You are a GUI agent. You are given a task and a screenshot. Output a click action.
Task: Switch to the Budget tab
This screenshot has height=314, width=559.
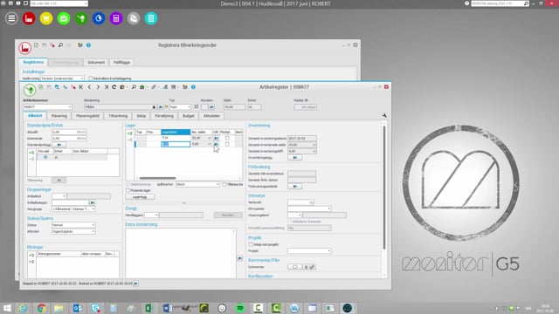tap(189, 116)
